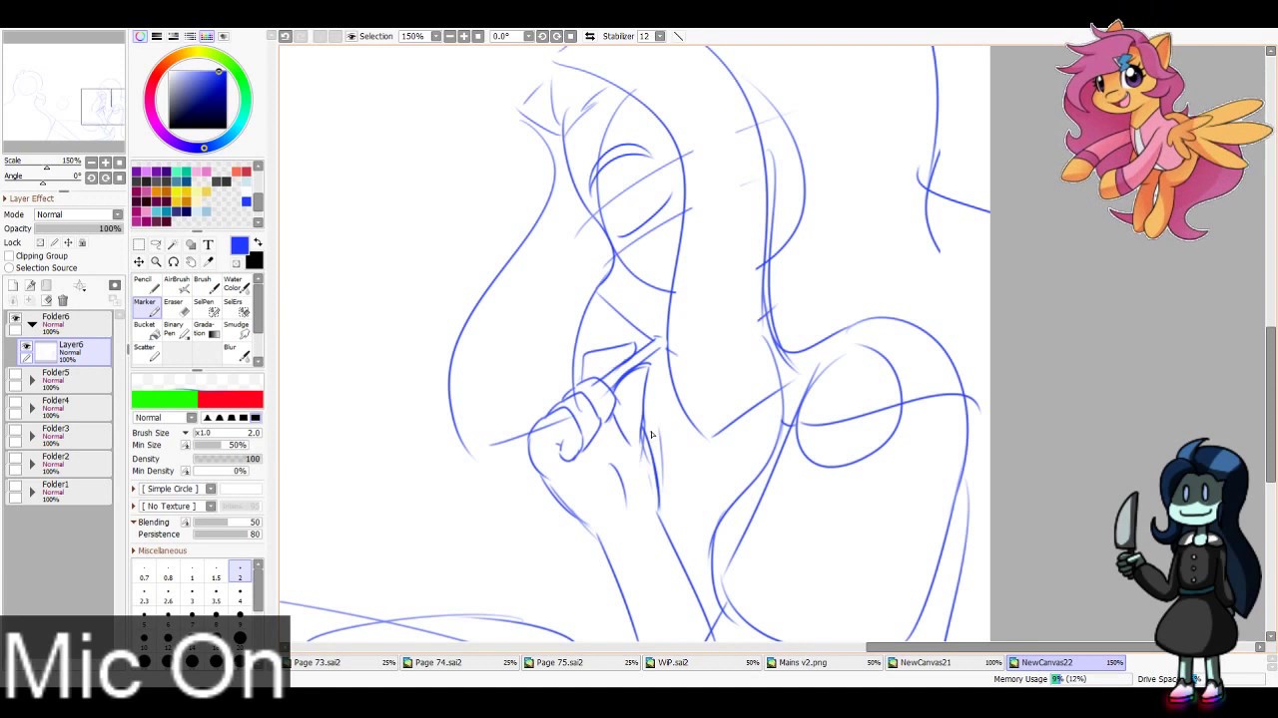Click the blue foreground color swatch
This screenshot has width=1278, height=718.
tap(239, 246)
